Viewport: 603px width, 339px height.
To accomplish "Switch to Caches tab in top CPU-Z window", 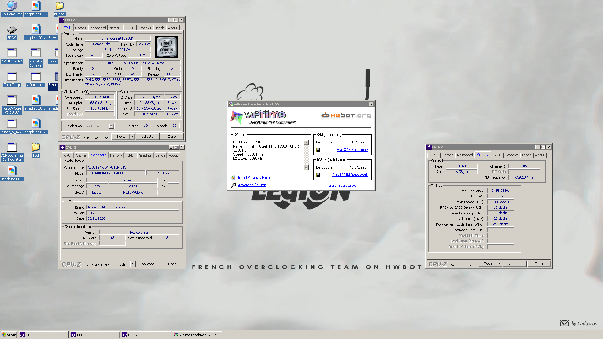I will (81, 28).
